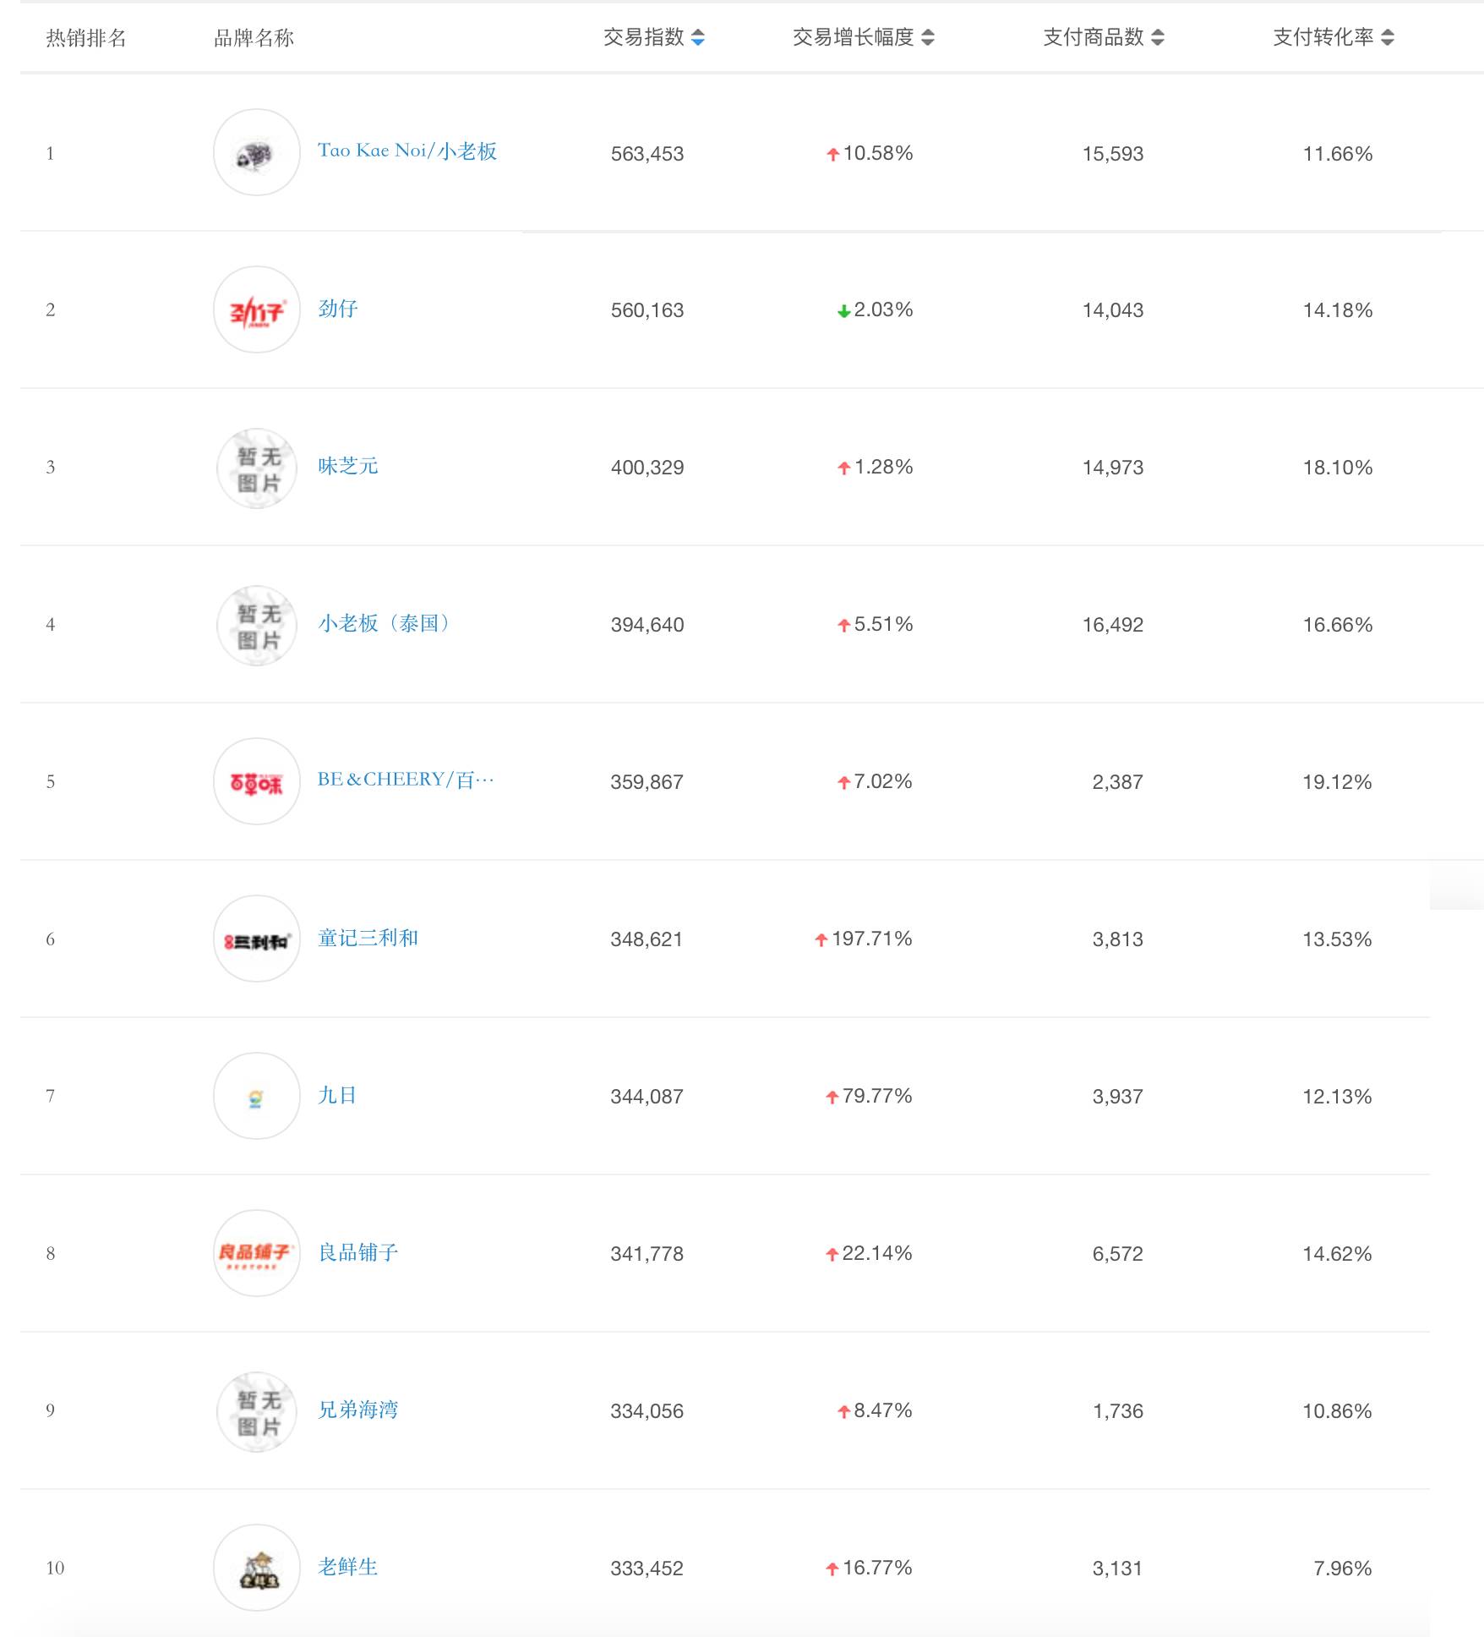Image resolution: width=1484 pixels, height=1637 pixels.
Task: Click the Tao Kae Noi brand logo
Action: click(257, 153)
